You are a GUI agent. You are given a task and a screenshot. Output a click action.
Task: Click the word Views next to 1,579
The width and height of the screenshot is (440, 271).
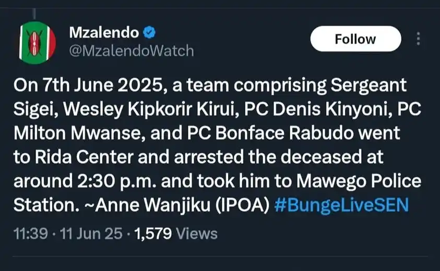[x=197, y=233]
